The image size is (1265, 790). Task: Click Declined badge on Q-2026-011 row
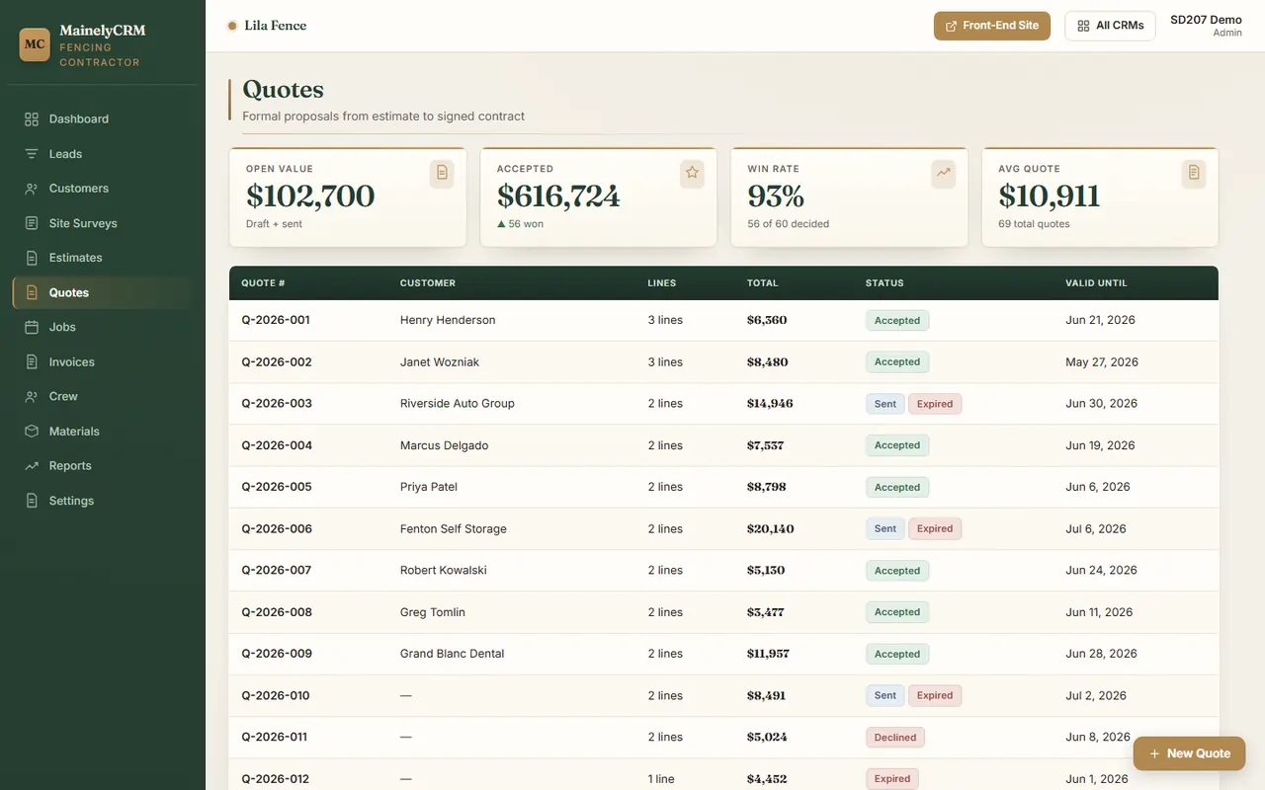[x=895, y=738]
